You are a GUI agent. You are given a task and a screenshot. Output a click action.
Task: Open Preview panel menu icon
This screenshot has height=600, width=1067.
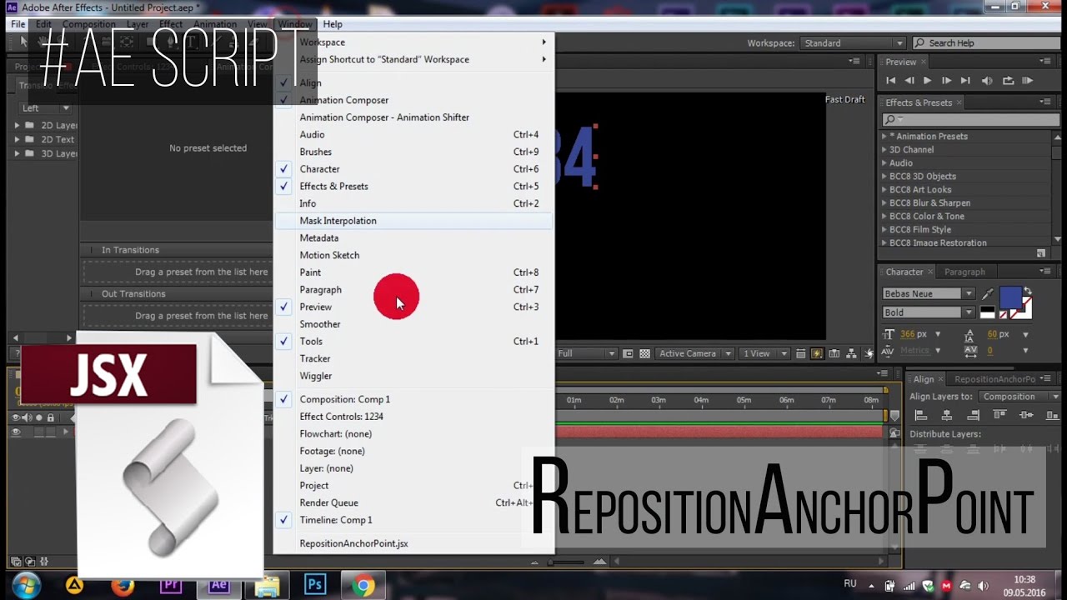click(x=1045, y=62)
